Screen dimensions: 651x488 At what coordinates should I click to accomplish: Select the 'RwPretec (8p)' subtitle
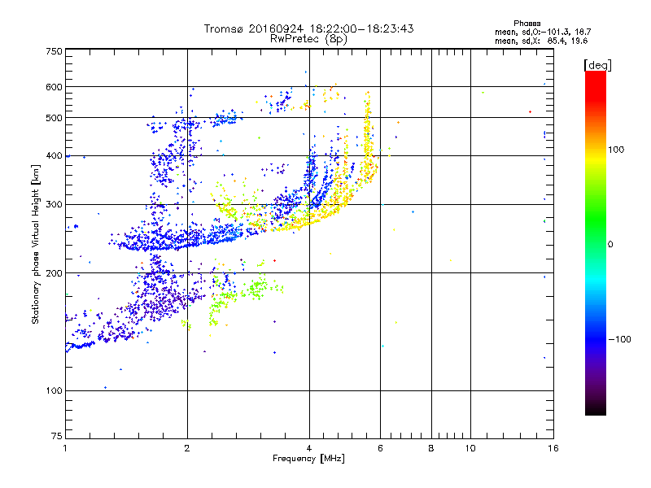pos(308,39)
